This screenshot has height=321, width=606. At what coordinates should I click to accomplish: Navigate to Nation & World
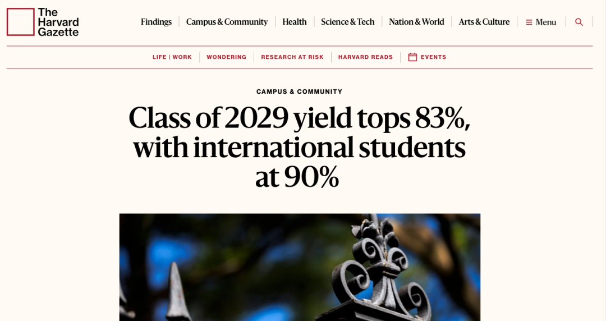click(416, 22)
